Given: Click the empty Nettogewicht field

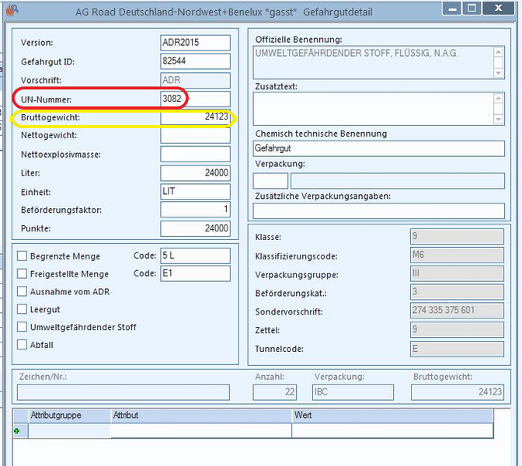Looking at the screenshot, I should [x=196, y=135].
